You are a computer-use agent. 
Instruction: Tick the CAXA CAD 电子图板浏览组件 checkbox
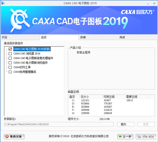tap(10, 63)
